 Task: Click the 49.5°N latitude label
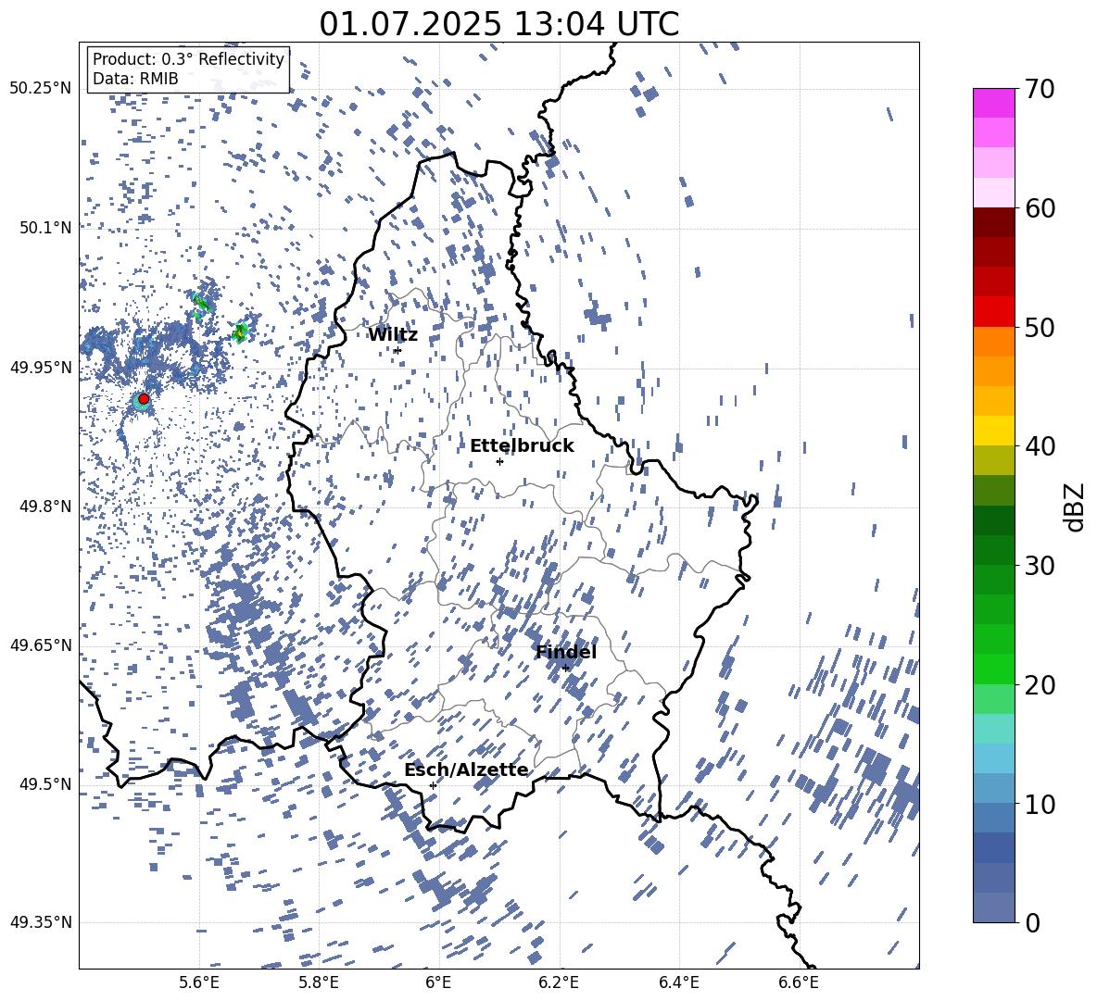coord(44,783)
